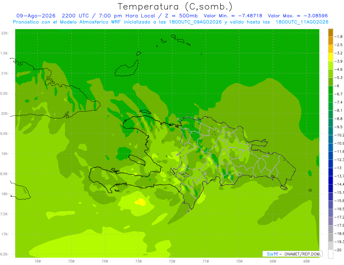Select the "-2.5" legend value

(x=339, y=45)
